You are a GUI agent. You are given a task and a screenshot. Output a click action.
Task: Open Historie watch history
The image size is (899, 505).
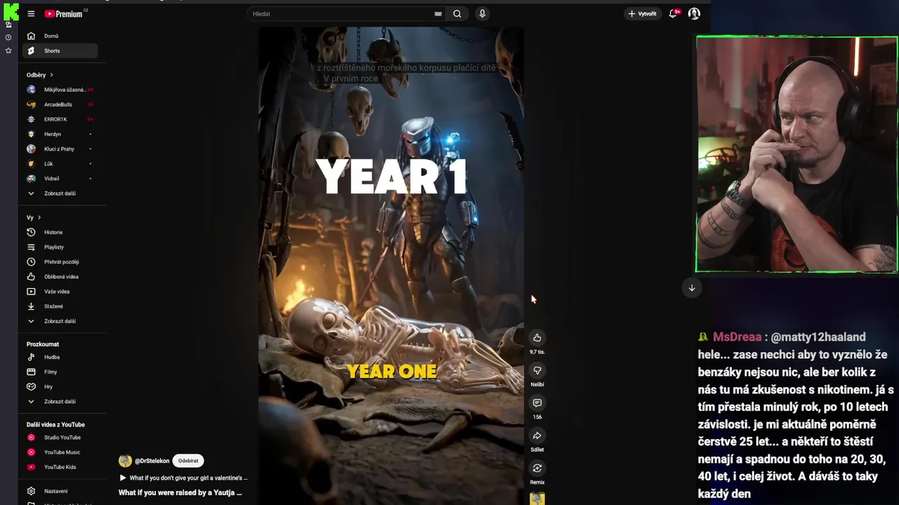(60, 232)
